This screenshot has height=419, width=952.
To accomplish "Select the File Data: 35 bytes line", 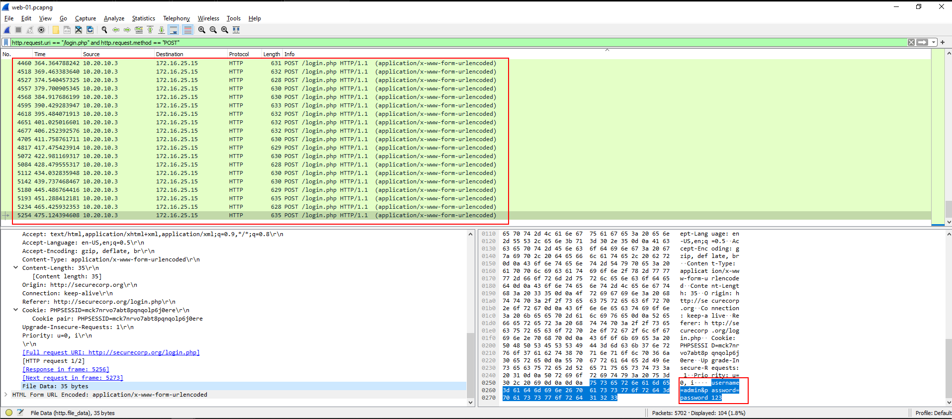I will [234, 386].
